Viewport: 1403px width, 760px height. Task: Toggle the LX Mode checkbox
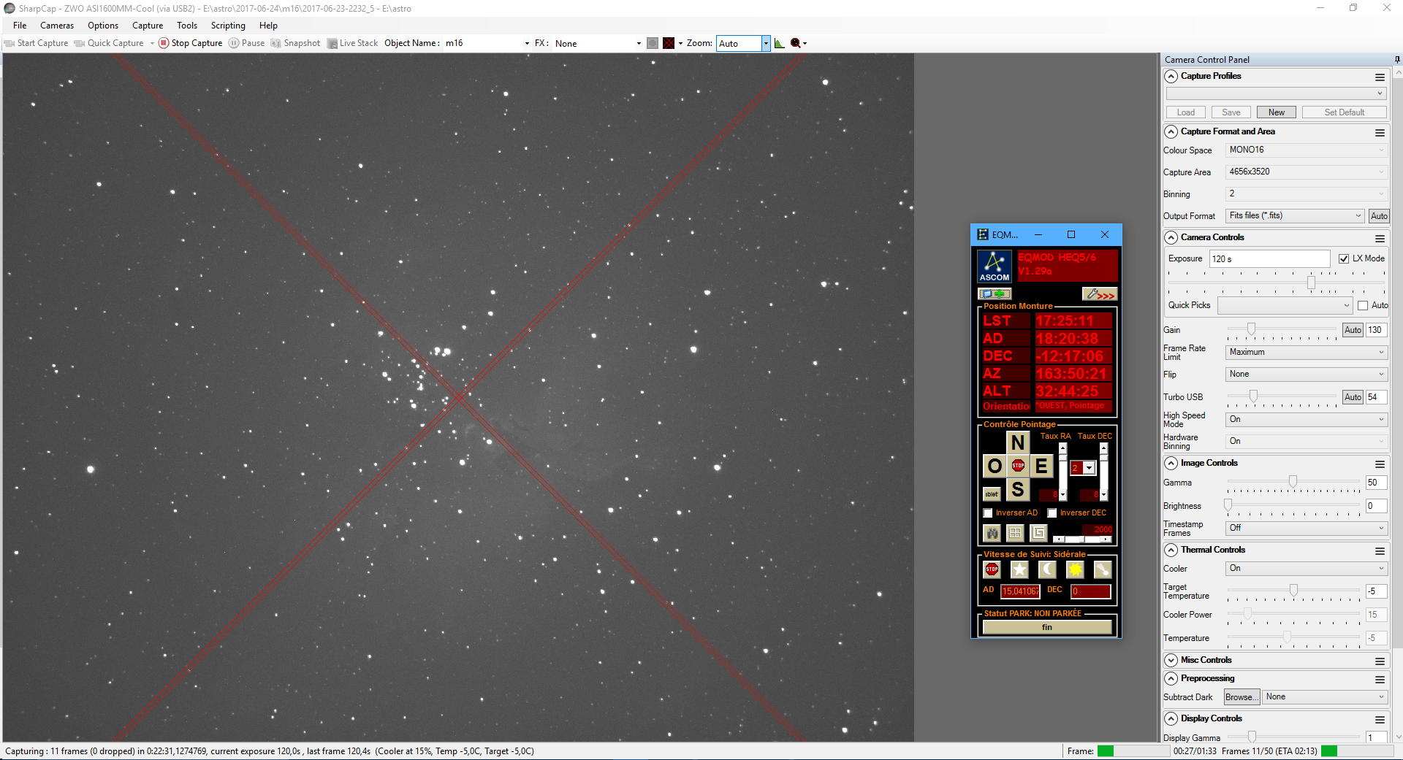[1344, 258]
